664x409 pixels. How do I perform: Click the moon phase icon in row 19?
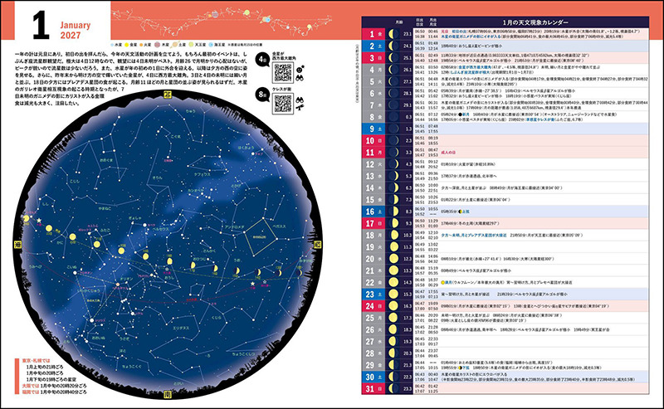[393, 247]
